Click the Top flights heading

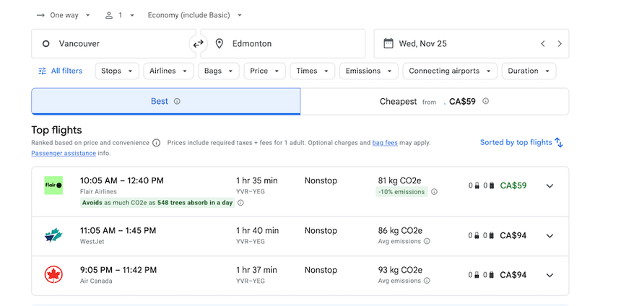(x=56, y=130)
